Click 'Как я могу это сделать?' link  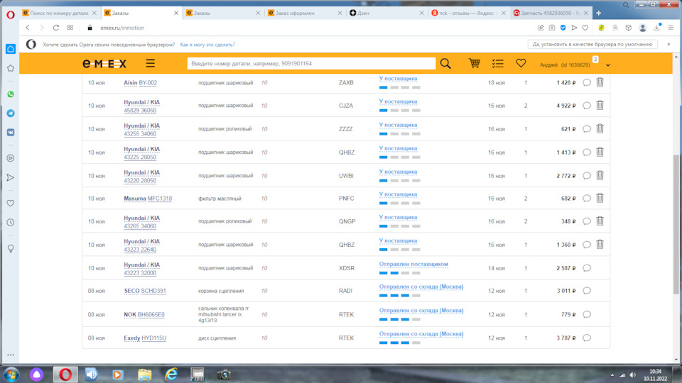pyautogui.click(x=207, y=44)
